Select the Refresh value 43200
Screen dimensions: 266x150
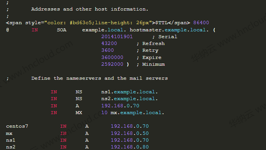[109, 43]
